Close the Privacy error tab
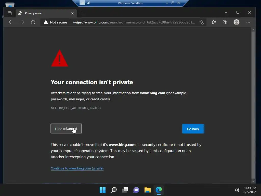Viewport: 261px width, 196px height. coord(72,13)
